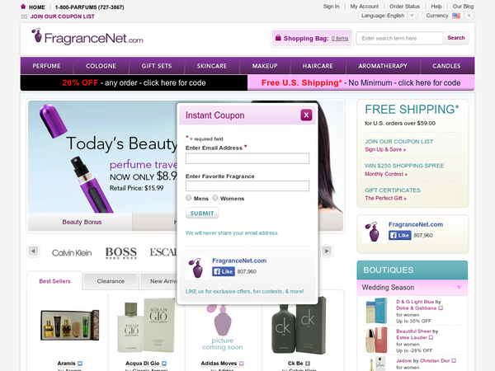
Task: Click the small icon next to Adidas Moves
Action: pyautogui.click(x=242, y=364)
